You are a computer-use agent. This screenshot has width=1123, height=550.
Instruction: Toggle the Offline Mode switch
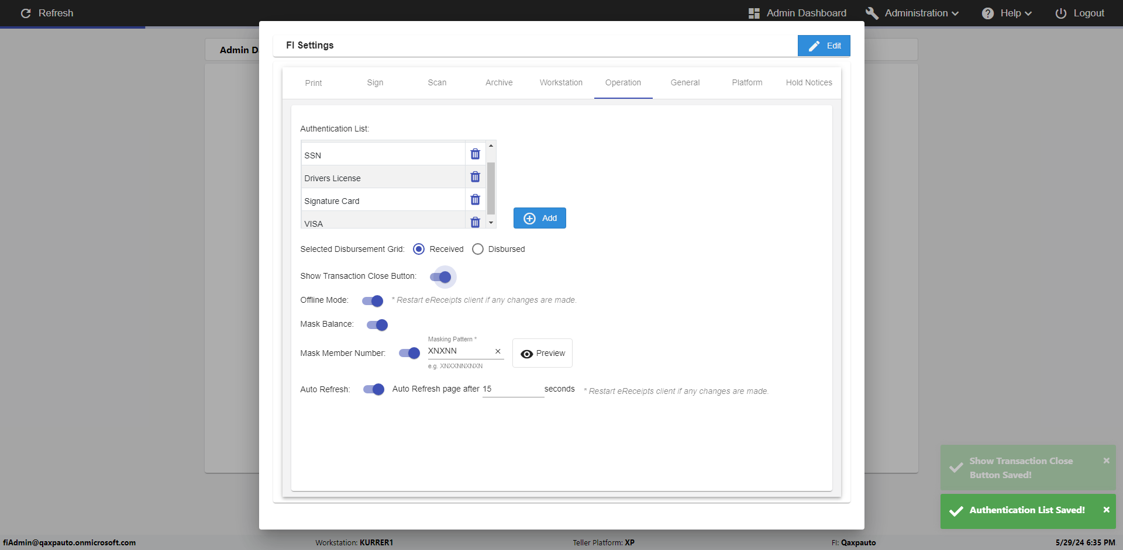373,300
